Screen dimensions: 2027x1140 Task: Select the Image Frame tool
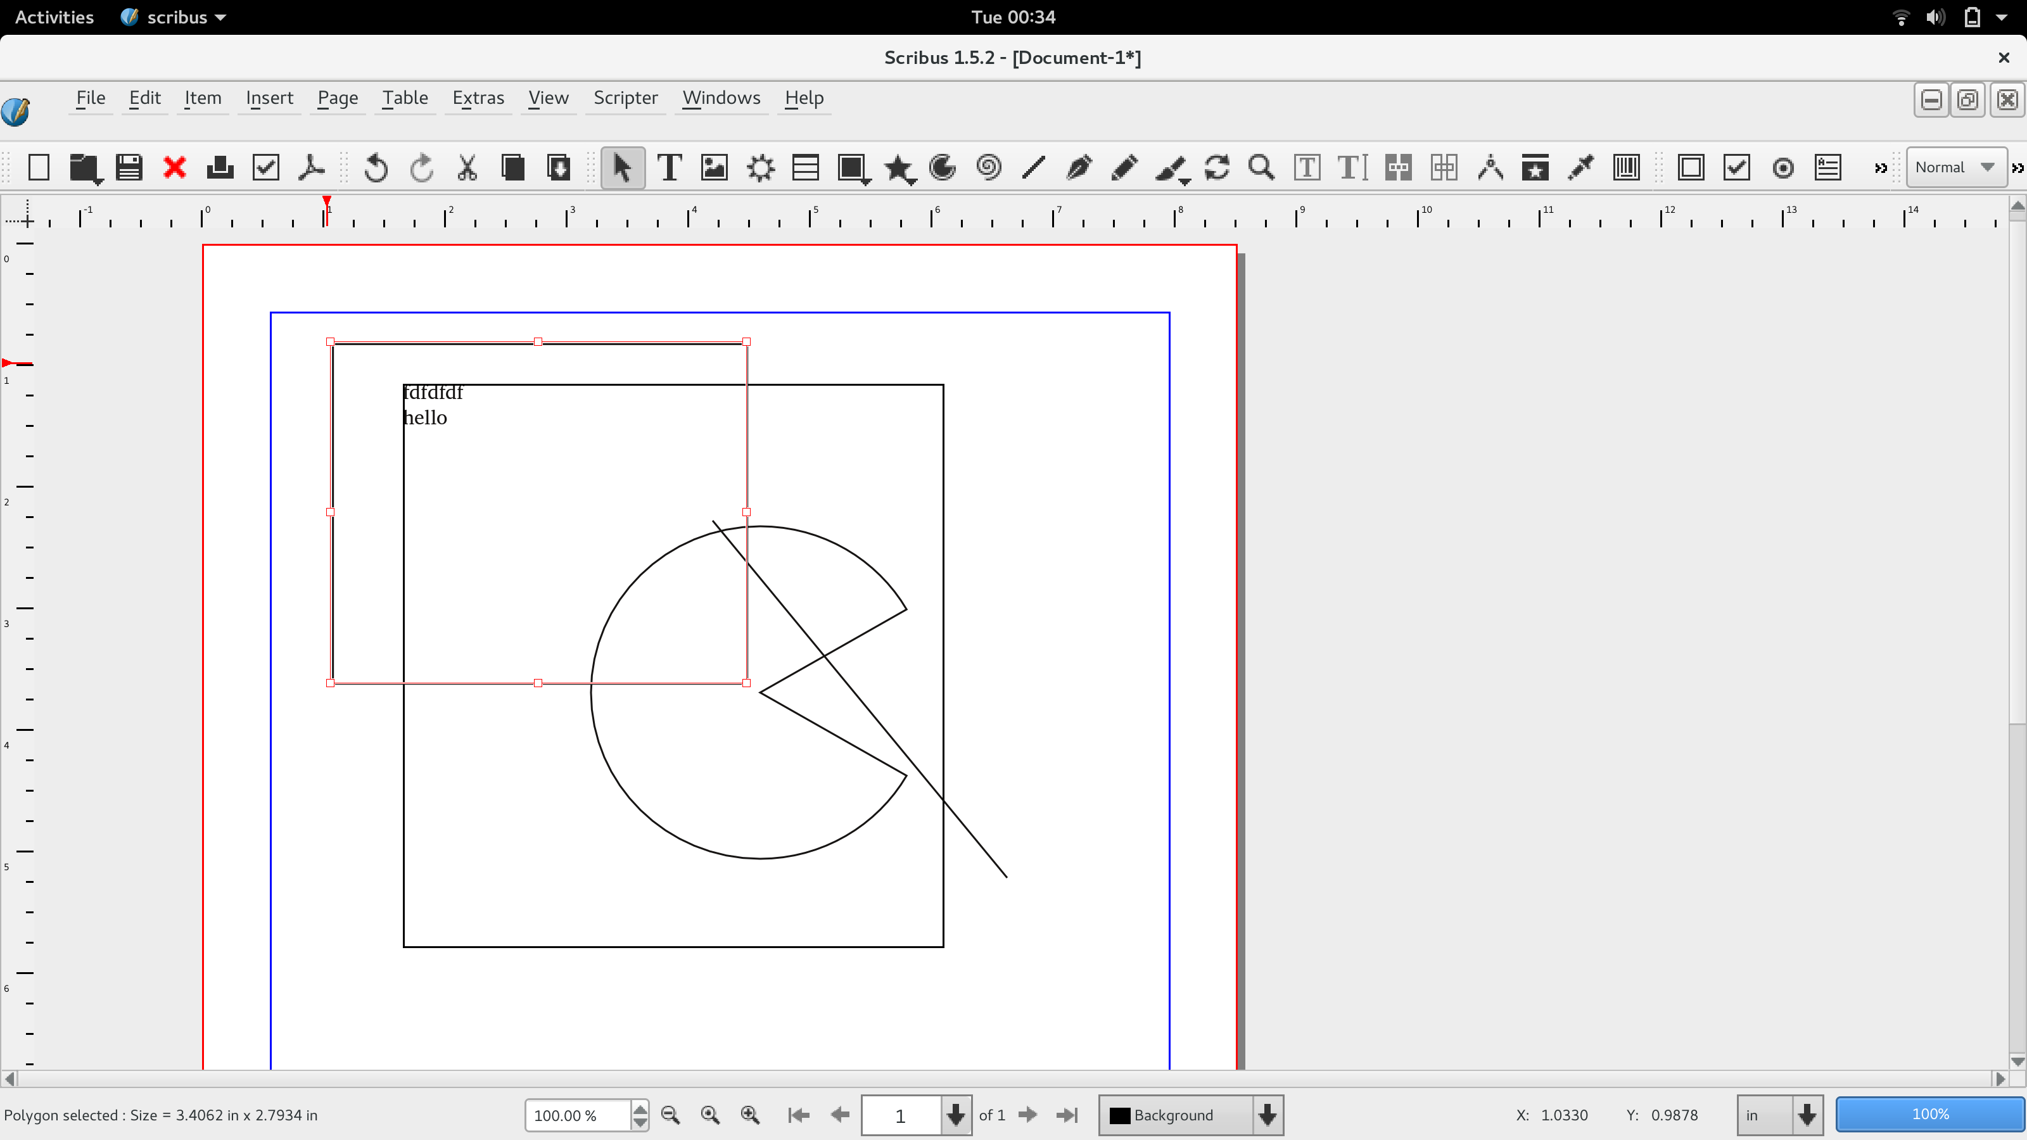click(715, 168)
